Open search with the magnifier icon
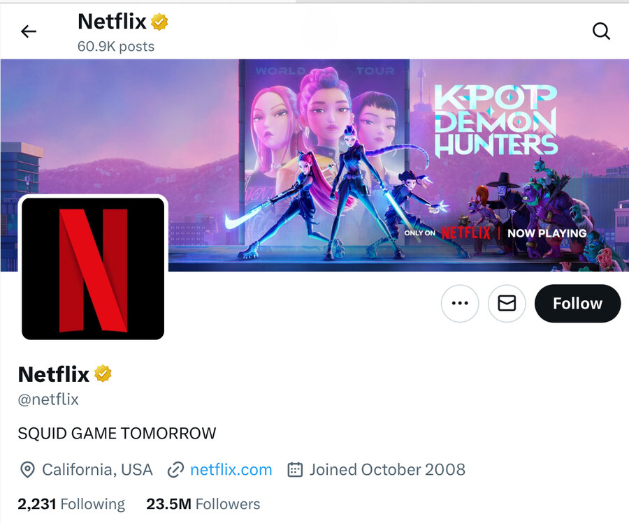629x523 pixels. click(601, 31)
